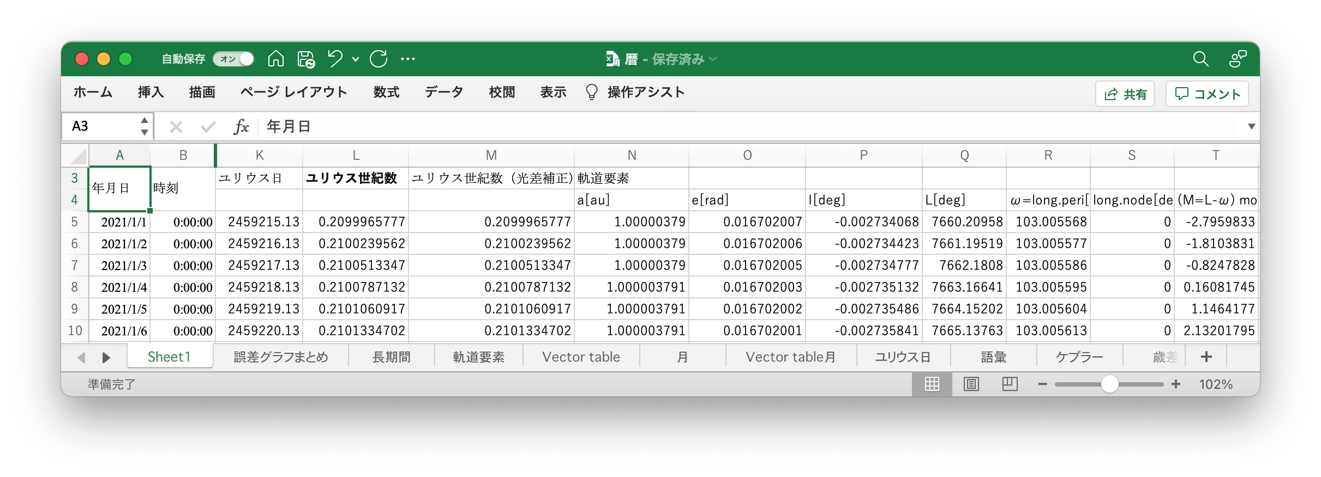Select column A header

[119, 155]
